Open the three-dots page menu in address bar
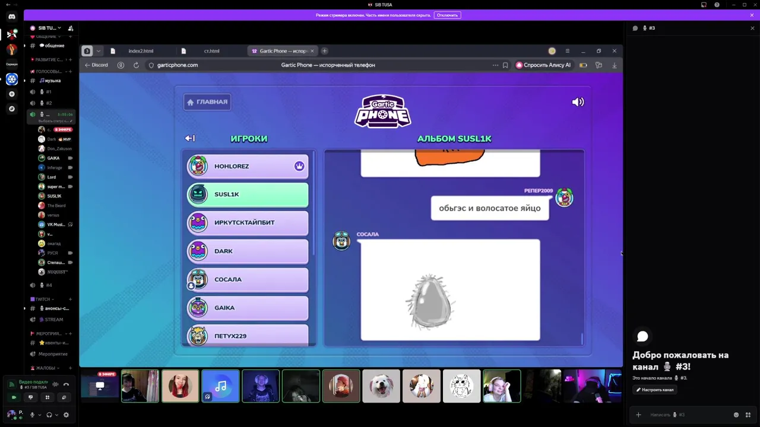The image size is (760, 427). [x=495, y=65]
